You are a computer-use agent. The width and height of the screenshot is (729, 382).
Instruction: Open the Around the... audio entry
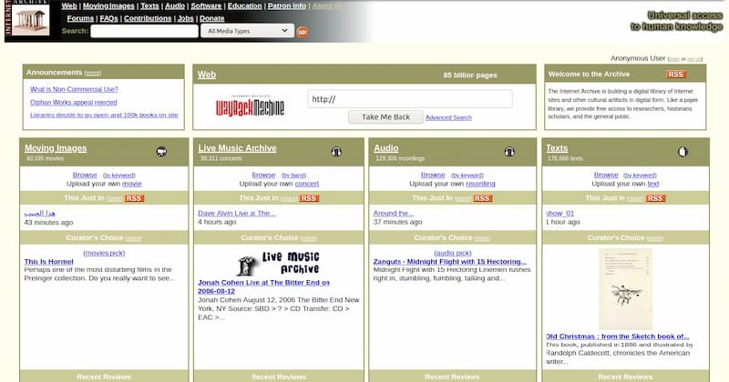click(394, 213)
